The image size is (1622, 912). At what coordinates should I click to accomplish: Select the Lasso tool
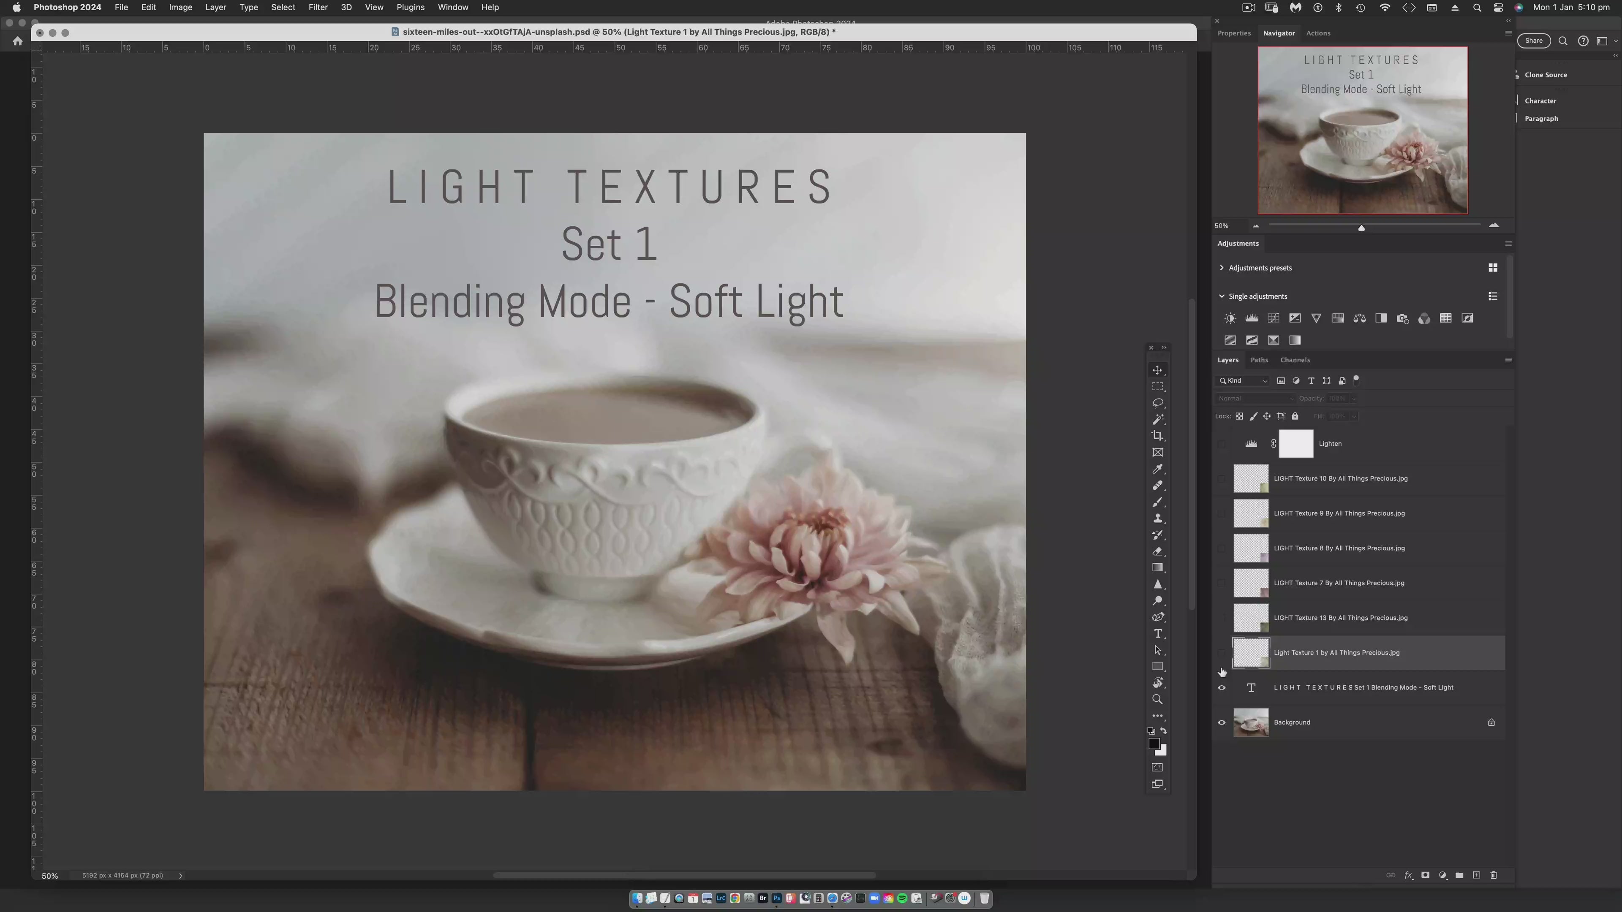(1157, 403)
